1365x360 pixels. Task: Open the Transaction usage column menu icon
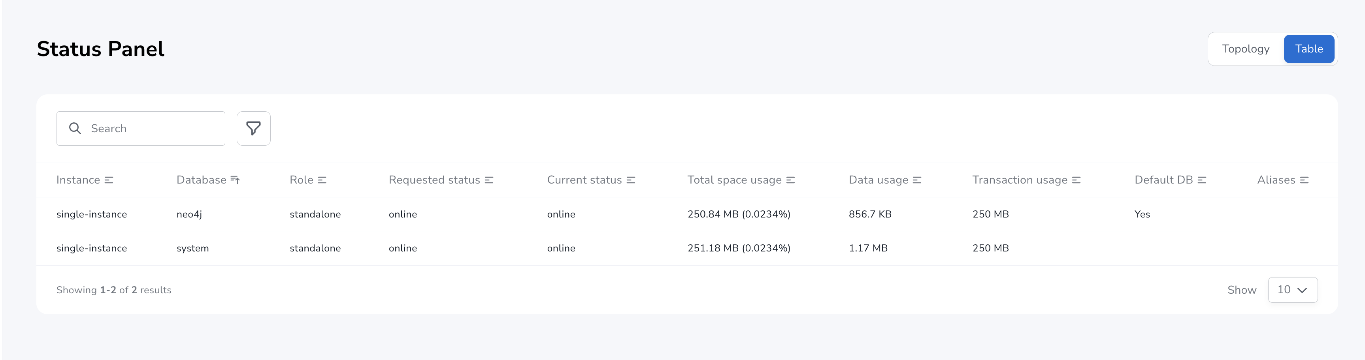tap(1076, 180)
